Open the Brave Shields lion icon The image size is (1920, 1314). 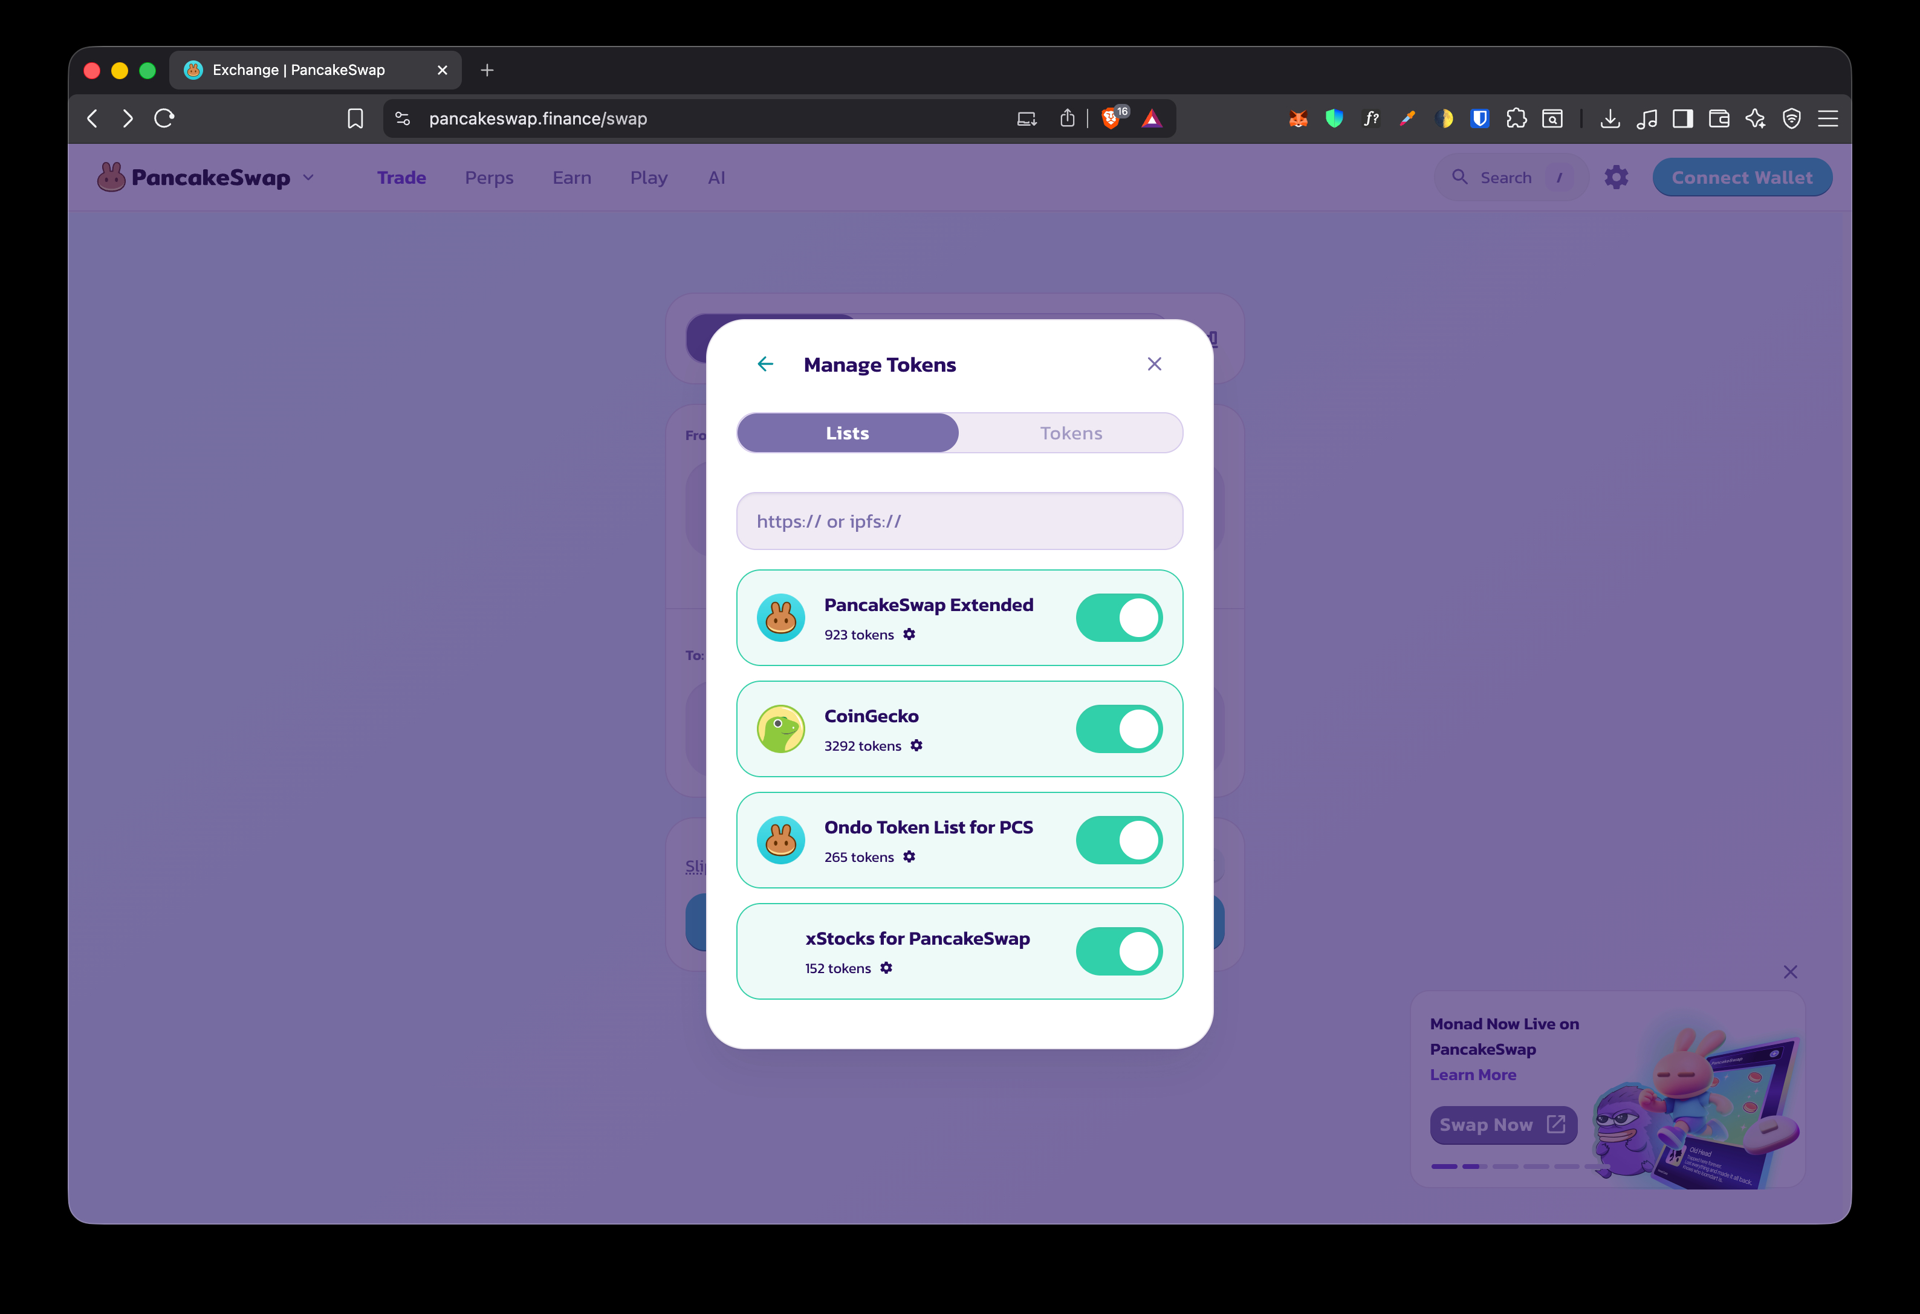pos(1112,119)
